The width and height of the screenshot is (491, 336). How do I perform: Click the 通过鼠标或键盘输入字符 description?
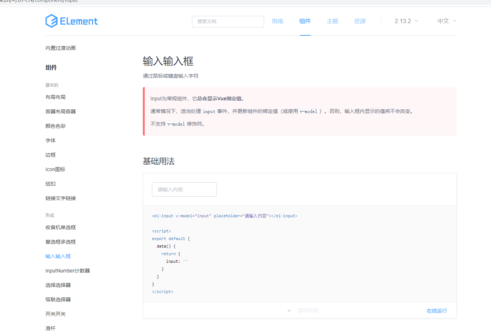click(x=171, y=76)
